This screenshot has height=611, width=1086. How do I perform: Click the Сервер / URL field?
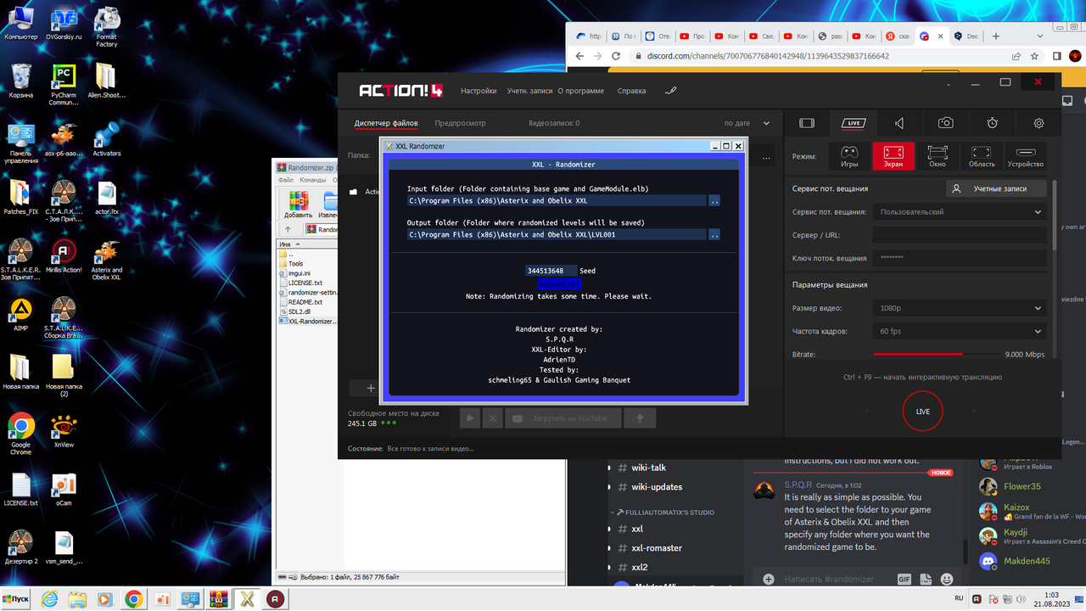[x=959, y=235]
